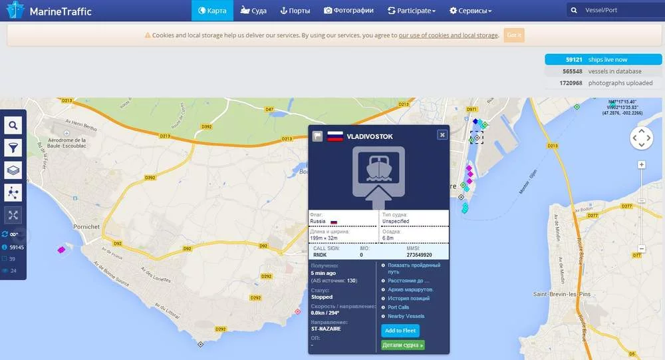
Task: Click Архив маршрутов link
Action: (410, 289)
